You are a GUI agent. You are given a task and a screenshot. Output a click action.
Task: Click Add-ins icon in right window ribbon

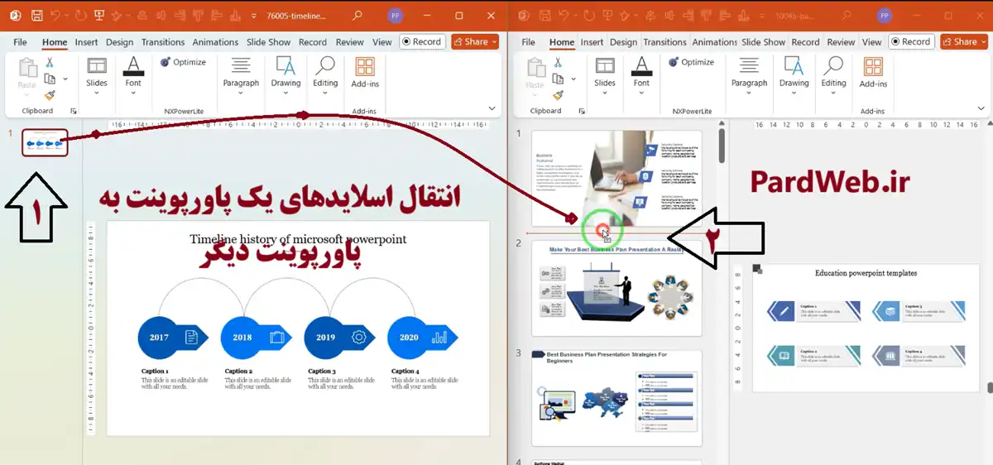pyautogui.click(x=873, y=73)
